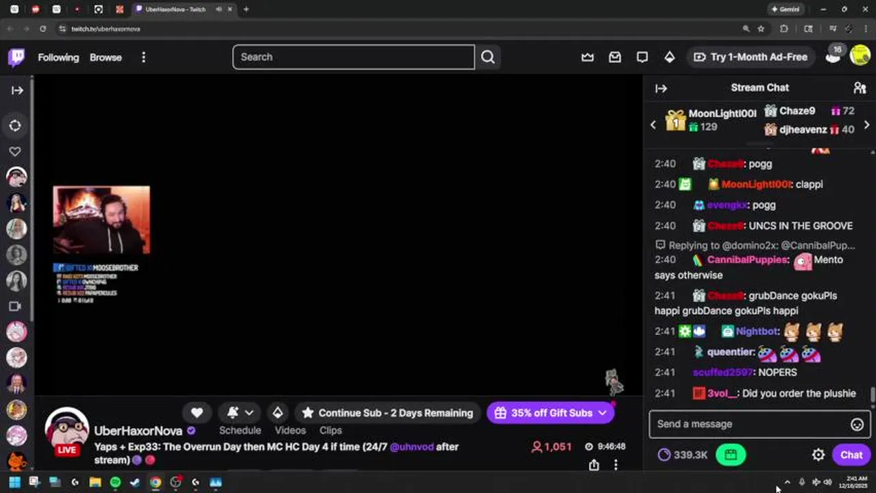876x493 pixels.
Task: Open Prime Loot crown icon
Action: pos(587,57)
